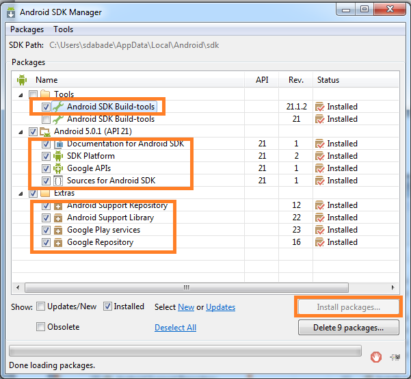Click the Sources for Android SDK braces icon
Viewport: 411px width, 379px height.
58,181
